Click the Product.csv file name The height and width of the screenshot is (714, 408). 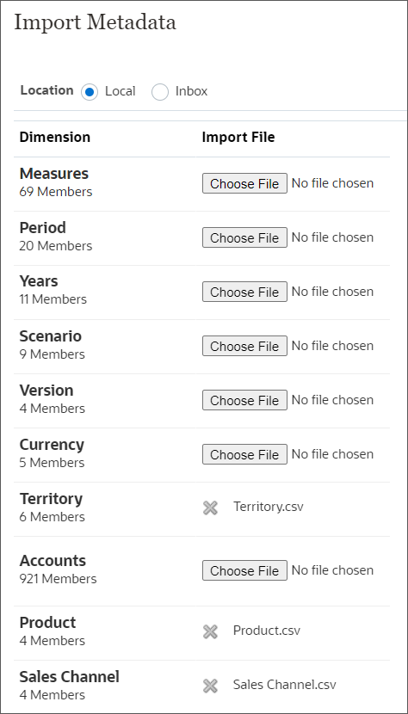point(267,631)
